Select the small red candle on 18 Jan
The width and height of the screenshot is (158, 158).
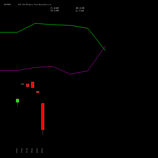(x=27, y=85)
